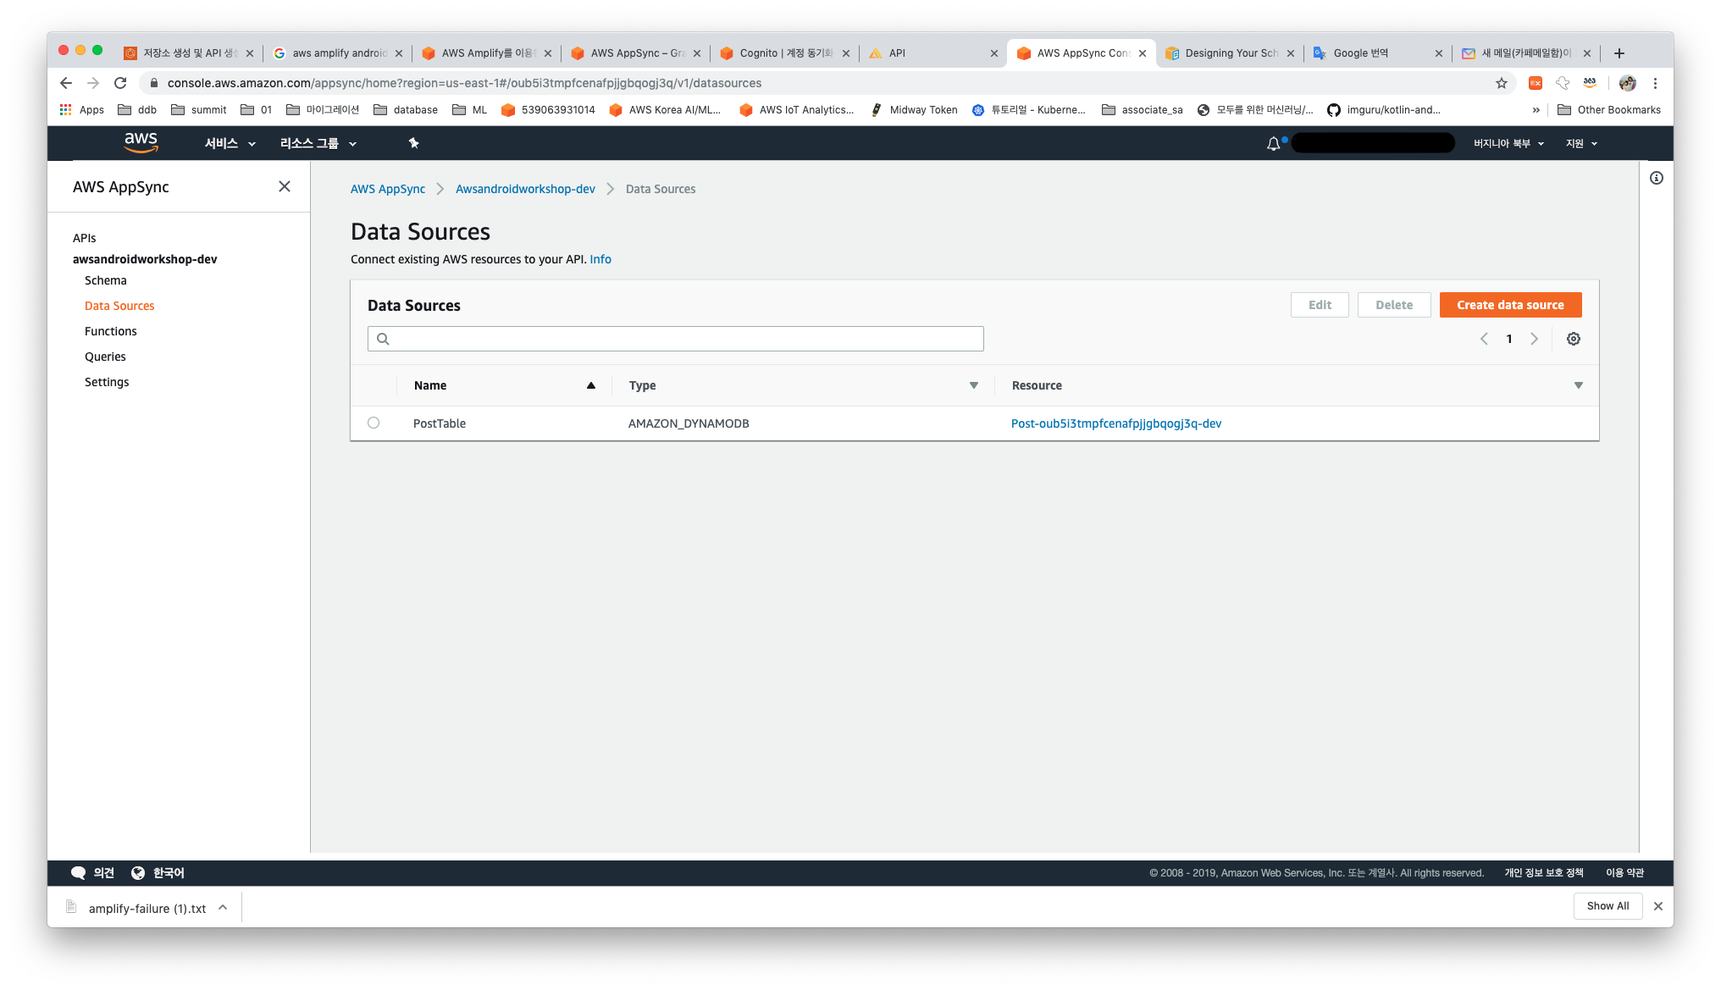Open Schema in sidebar
1721x990 pixels.
pyautogui.click(x=106, y=280)
